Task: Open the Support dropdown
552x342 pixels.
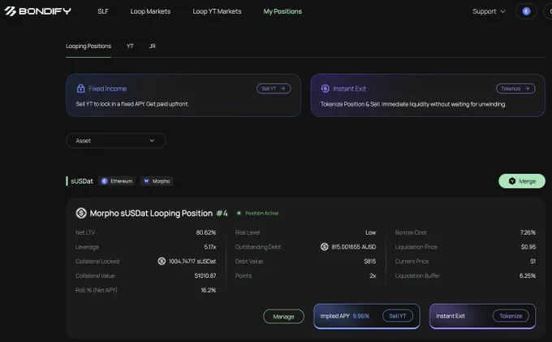Action: [x=489, y=11]
